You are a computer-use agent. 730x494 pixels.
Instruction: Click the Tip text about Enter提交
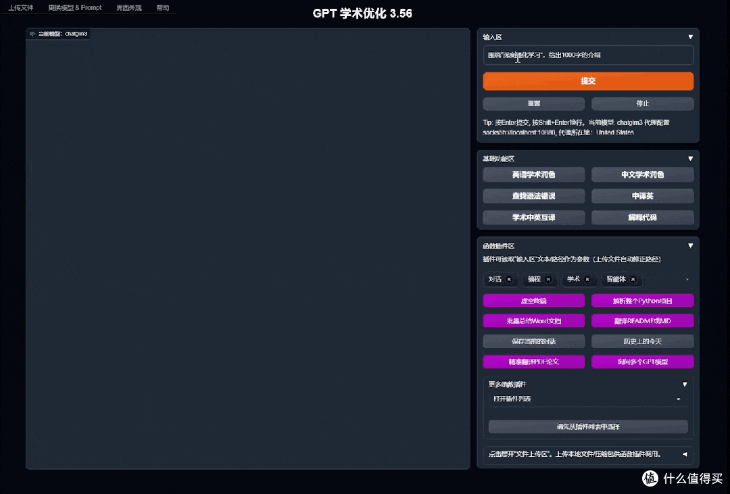click(577, 128)
